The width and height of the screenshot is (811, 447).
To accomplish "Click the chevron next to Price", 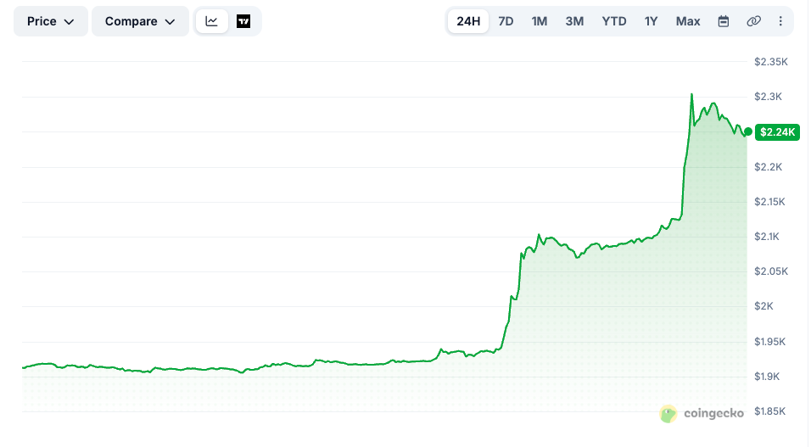I will [69, 22].
